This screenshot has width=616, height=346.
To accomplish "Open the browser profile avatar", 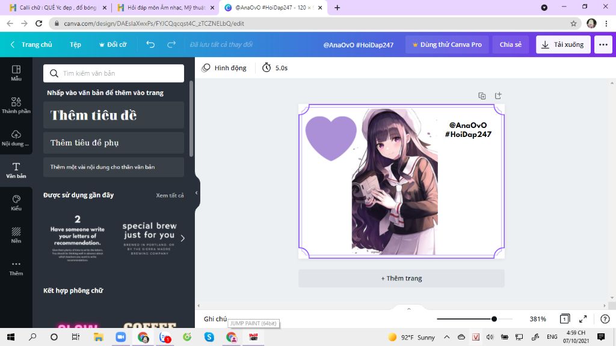I will pos(591,23).
